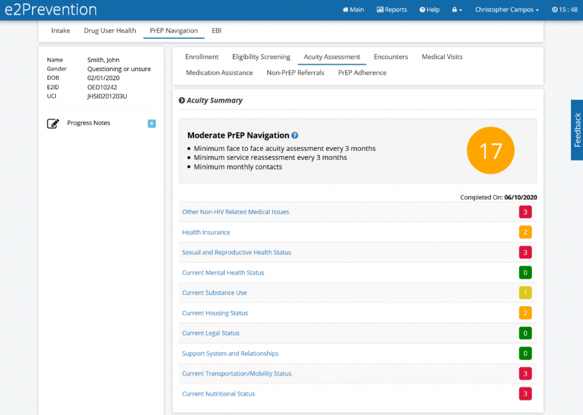This screenshot has height=415, width=583.
Task: Click the help icon beside Moderate PrEP Navigation
Action: [295, 135]
